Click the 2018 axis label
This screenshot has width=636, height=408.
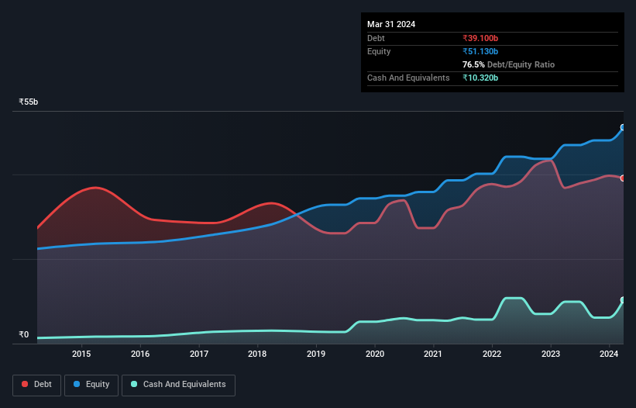tap(257, 354)
